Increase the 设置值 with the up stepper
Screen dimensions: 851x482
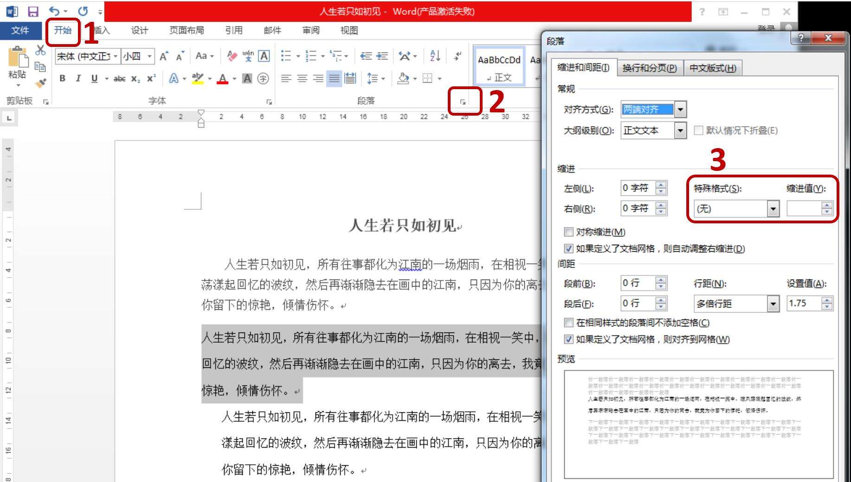pyautogui.click(x=826, y=300)
